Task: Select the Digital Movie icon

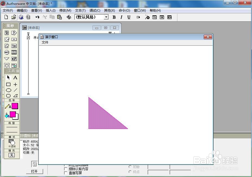Action: tap(14, 52)
